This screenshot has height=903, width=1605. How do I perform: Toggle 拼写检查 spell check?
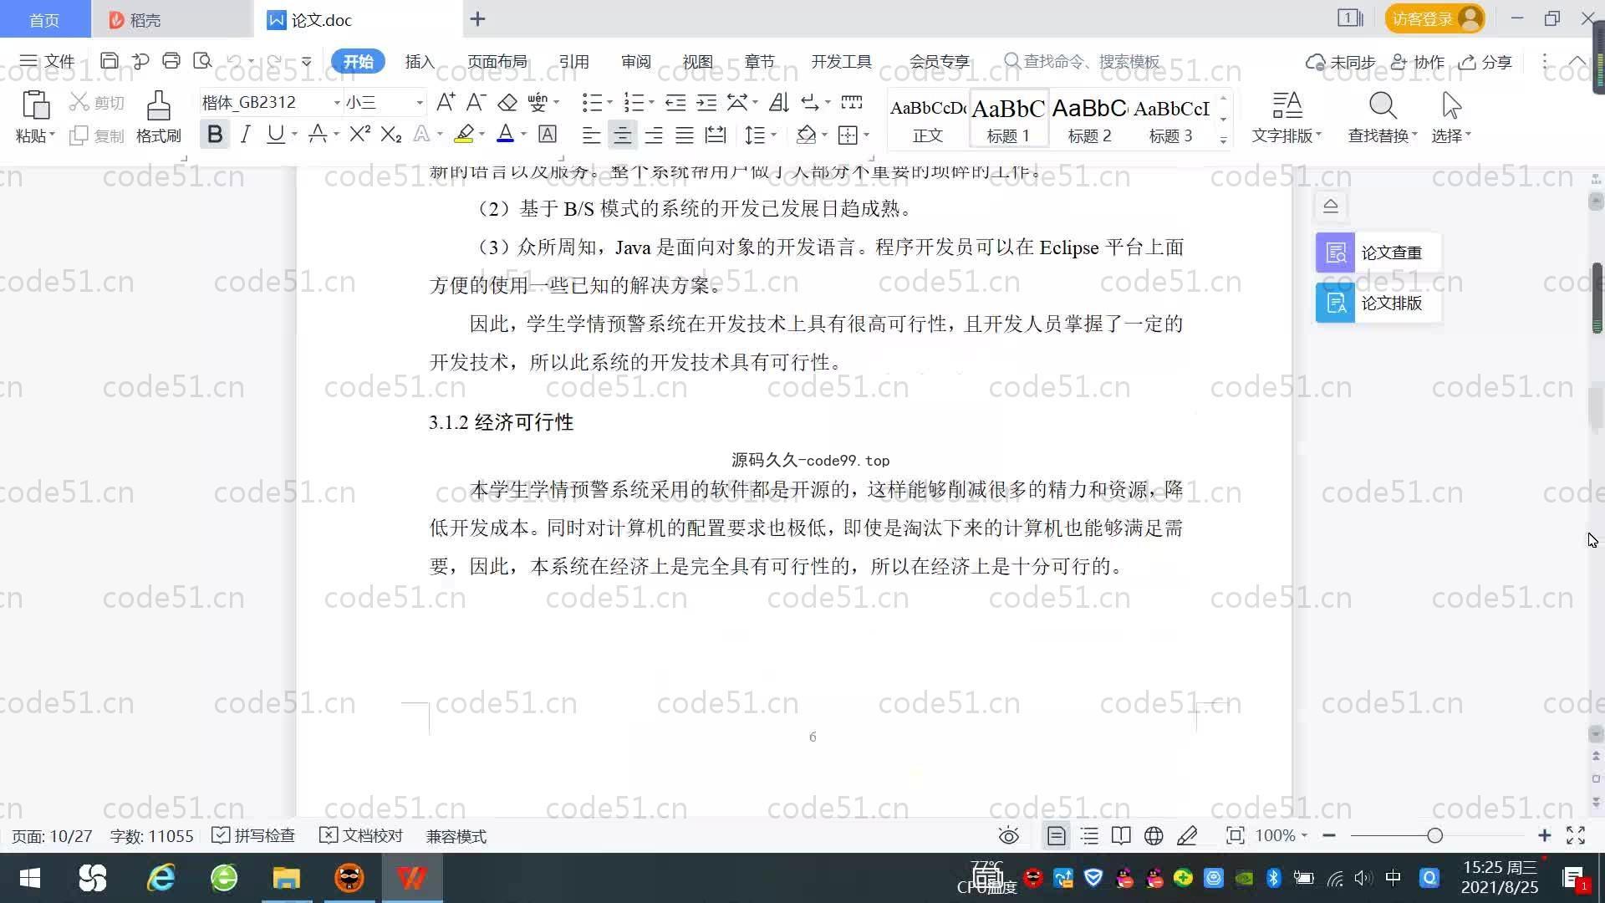[x=253, y=836]
